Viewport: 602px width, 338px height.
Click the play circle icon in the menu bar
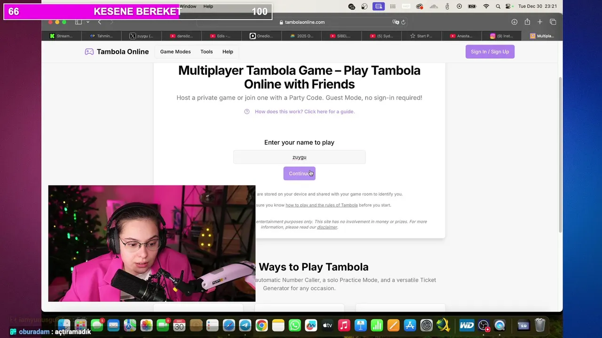459,6
